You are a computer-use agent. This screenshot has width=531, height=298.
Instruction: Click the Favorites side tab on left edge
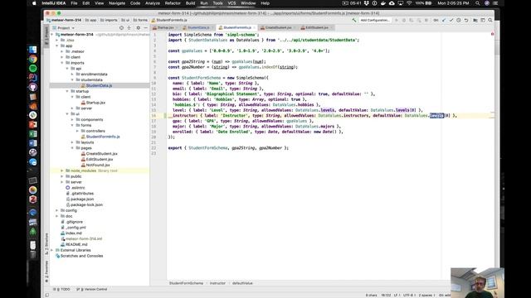pyautogui.click(x=46, y=272)
